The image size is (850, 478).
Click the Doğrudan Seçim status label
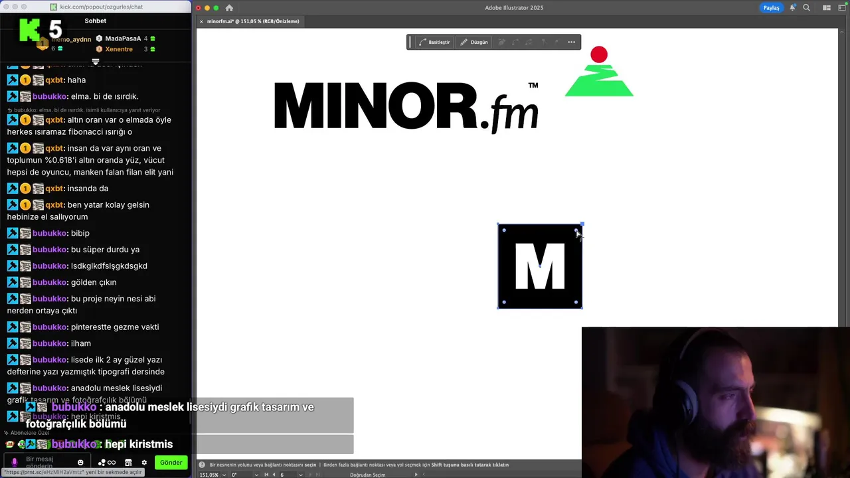[367, 475]
